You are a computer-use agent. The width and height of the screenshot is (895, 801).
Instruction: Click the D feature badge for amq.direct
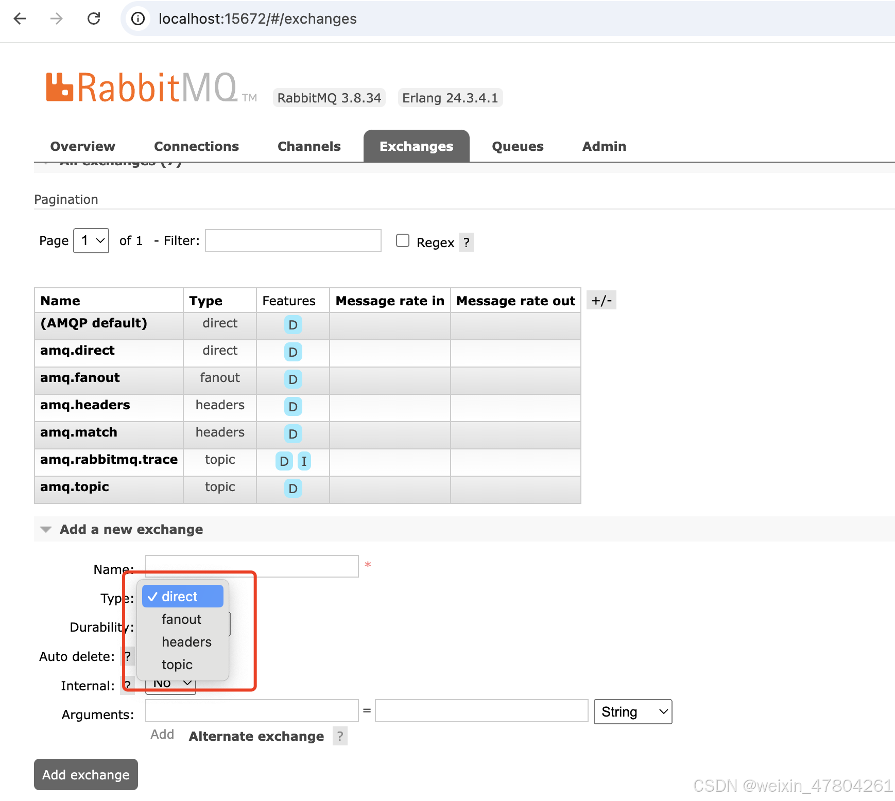point(293,352)
